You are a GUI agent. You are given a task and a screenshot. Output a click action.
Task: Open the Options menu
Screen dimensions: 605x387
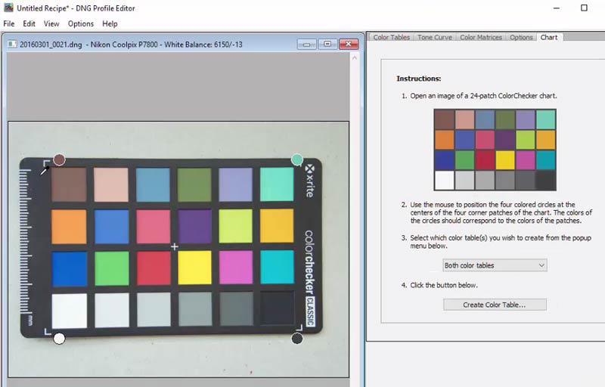pos(81,23)
